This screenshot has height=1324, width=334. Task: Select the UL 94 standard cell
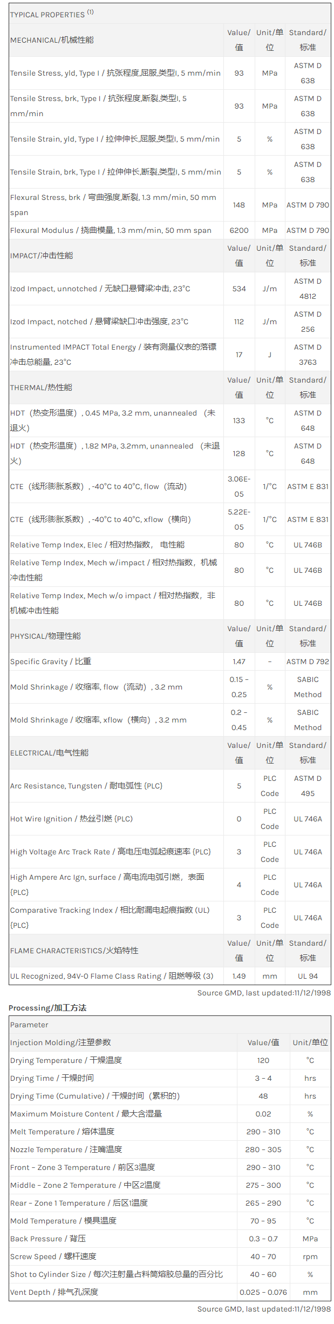pyautogui.click(x=308, y=976)
